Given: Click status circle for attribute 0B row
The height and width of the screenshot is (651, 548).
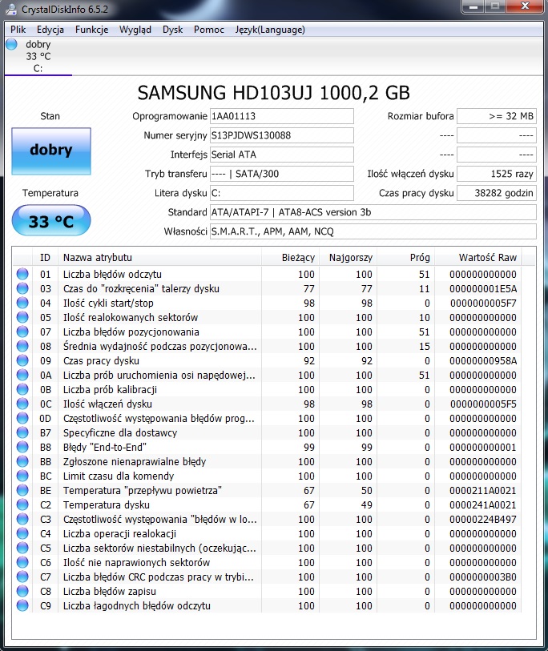Looking at the screenshot, I should pyautogui.click(x=22, y=389).
